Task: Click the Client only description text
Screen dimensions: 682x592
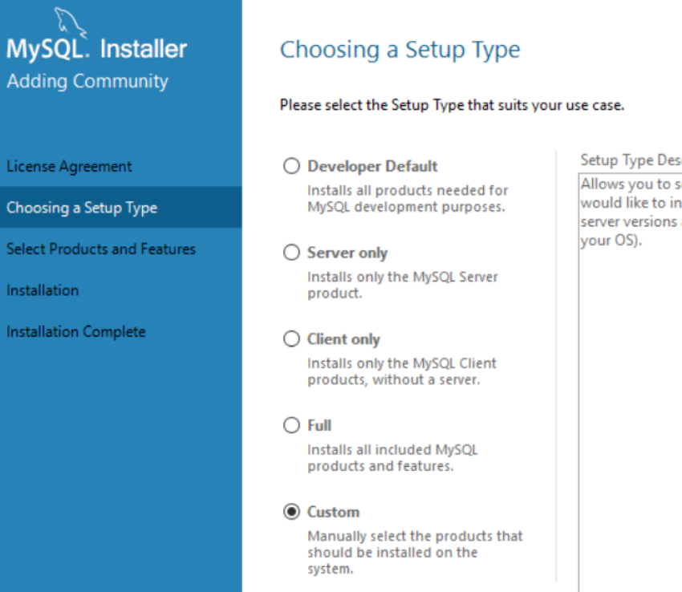Action: point(402,371)
